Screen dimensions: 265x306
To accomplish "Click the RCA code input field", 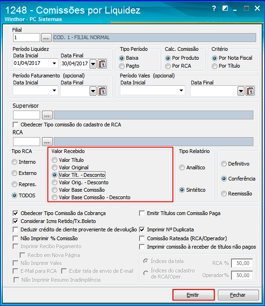I will [x=27, y=141].
